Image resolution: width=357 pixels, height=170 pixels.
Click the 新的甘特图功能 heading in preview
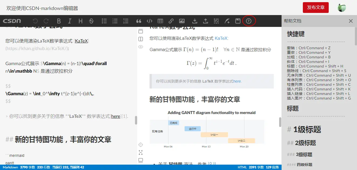pyautogui.click(x=195, y=100)
